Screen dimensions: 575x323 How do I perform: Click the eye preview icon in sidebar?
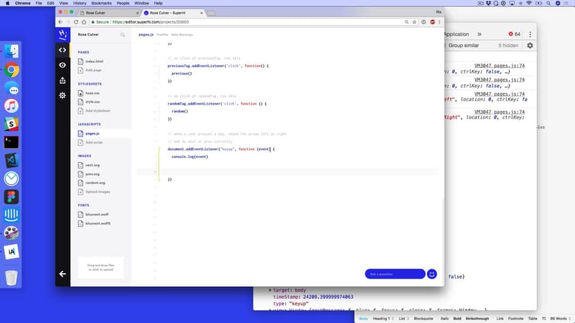pyautogui.click(x=62, y=65)
